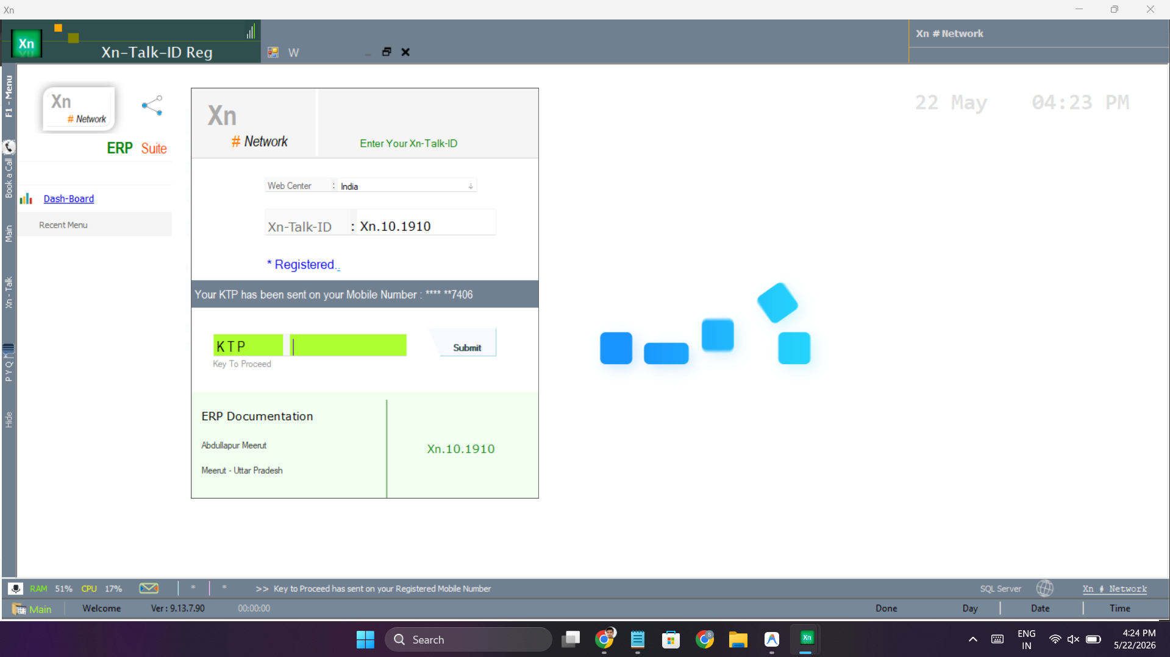1170x657 pixels.
Task: Click the Key To Proceed label
Action: (x=242, y=364)
